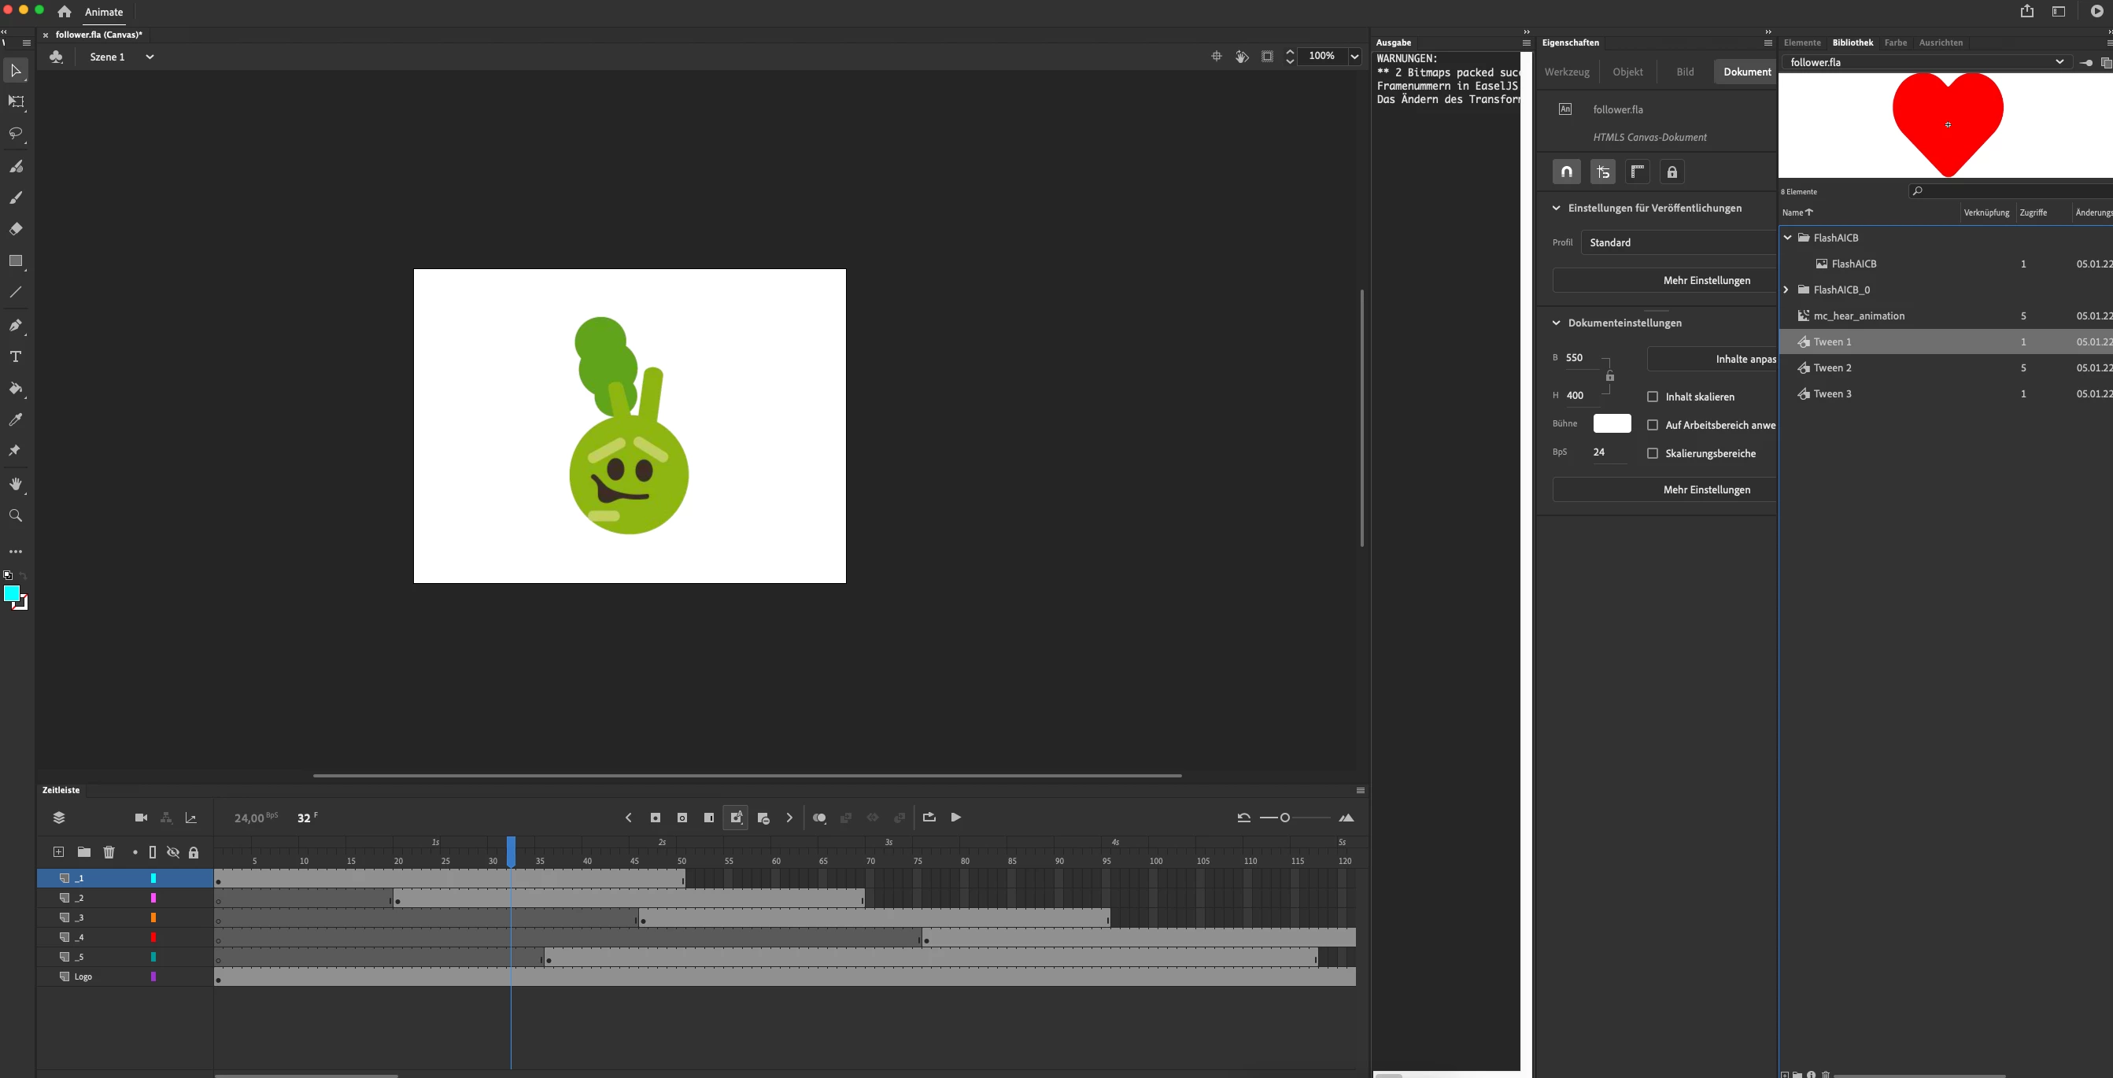This screenshot has width=2113, height=1078.
Task: Open the stage zoom percentage dropdown
Action: [x=1354, y=57]
